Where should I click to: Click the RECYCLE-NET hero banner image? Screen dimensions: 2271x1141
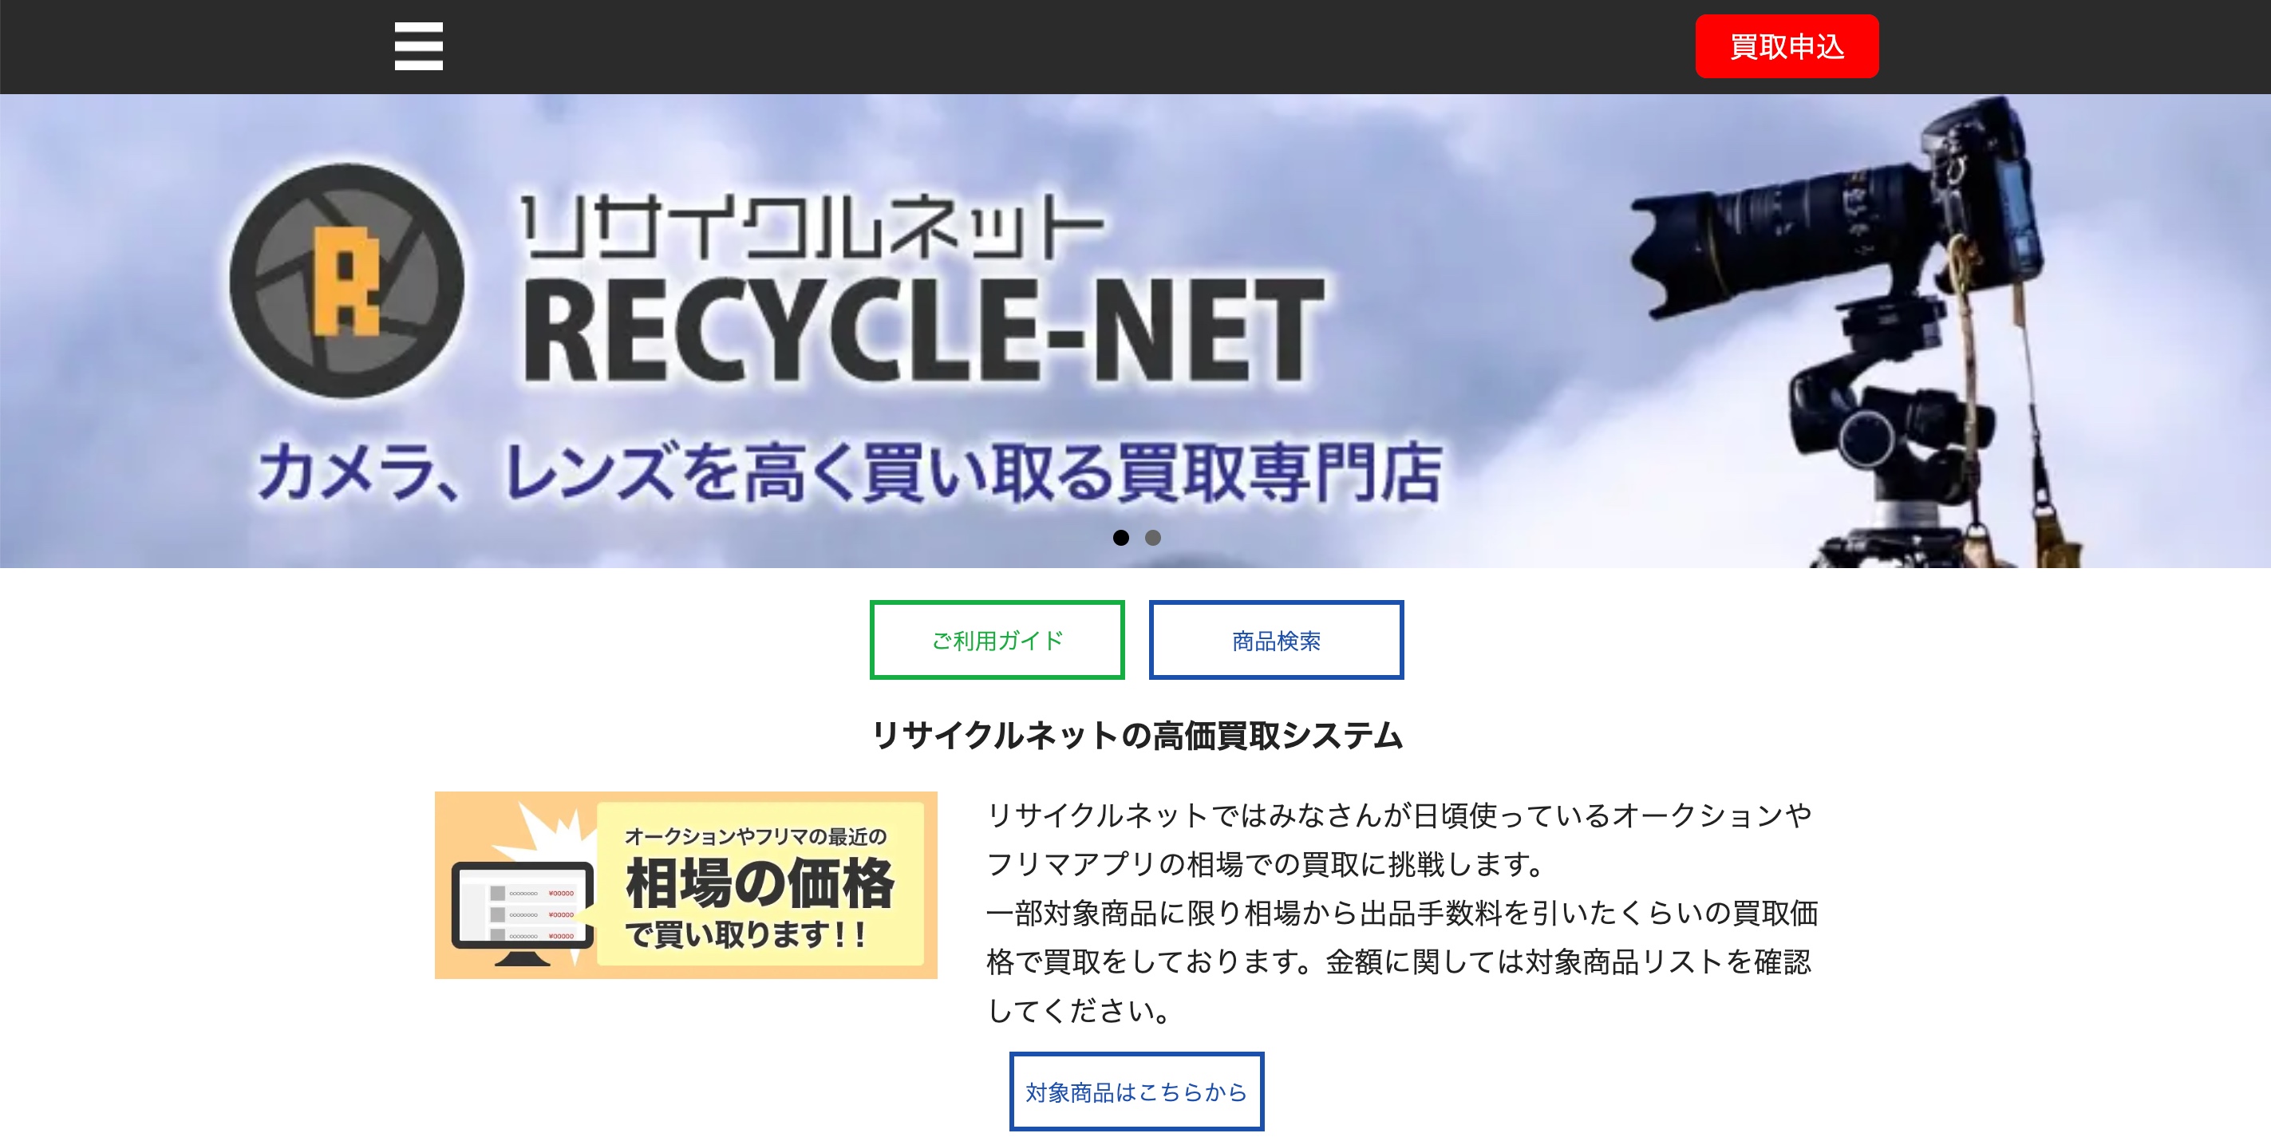pyautogui.click(x=1135, y=330)
